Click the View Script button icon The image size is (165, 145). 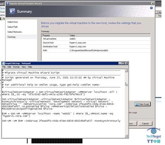coord(137,104)
